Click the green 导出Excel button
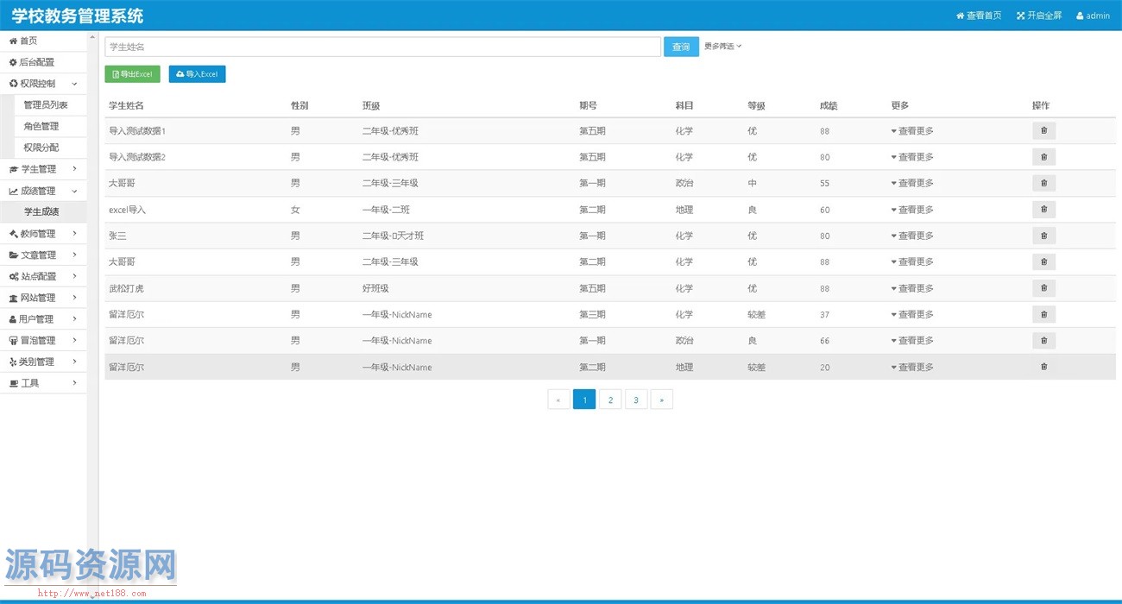This screenshot has height=604, width=1122. click(133, 74)
